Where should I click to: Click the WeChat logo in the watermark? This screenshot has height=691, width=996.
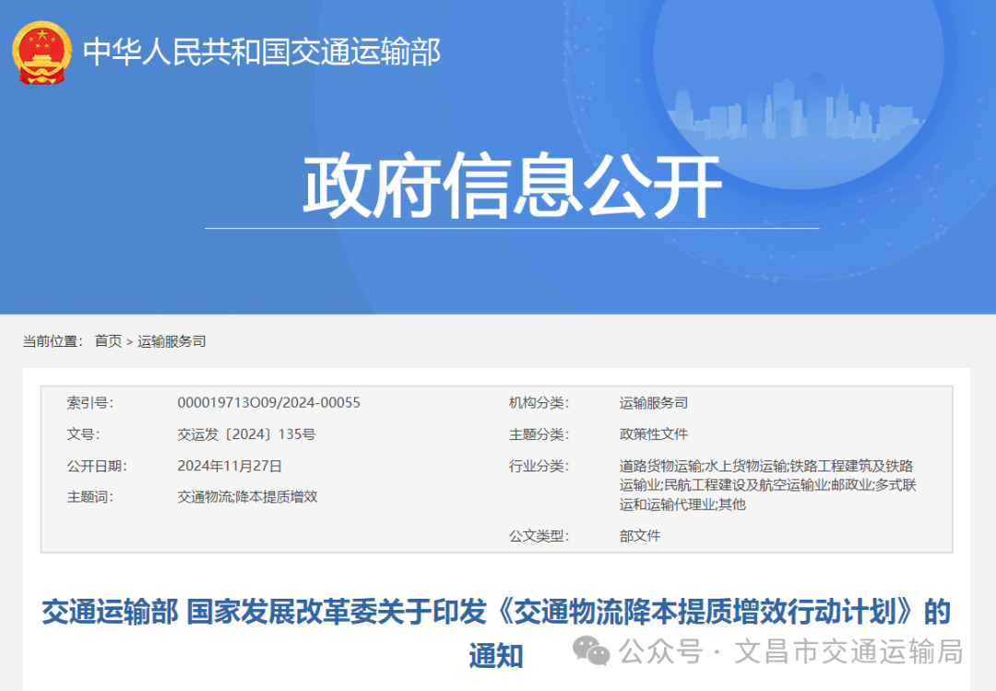point(591,651)
